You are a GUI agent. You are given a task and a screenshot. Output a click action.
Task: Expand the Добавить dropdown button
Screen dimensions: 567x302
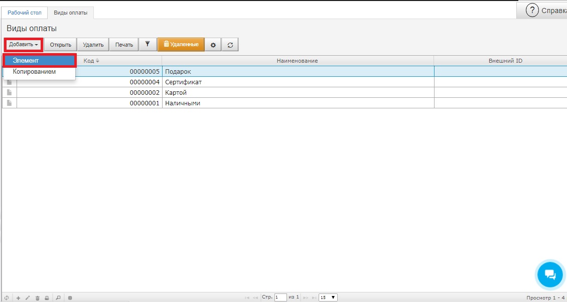pyautogui.click(x=24, y=45)
